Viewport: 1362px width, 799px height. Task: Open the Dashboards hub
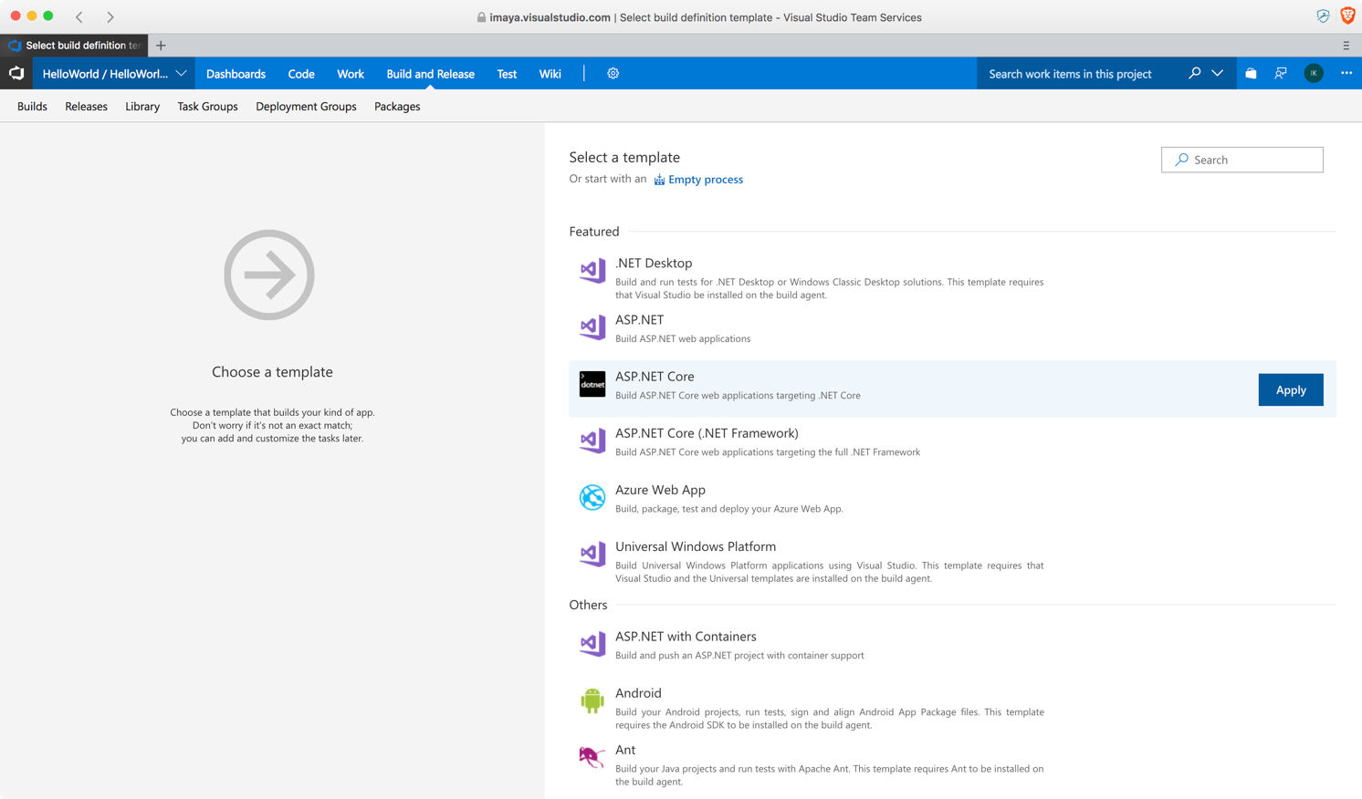pos(236,74)
